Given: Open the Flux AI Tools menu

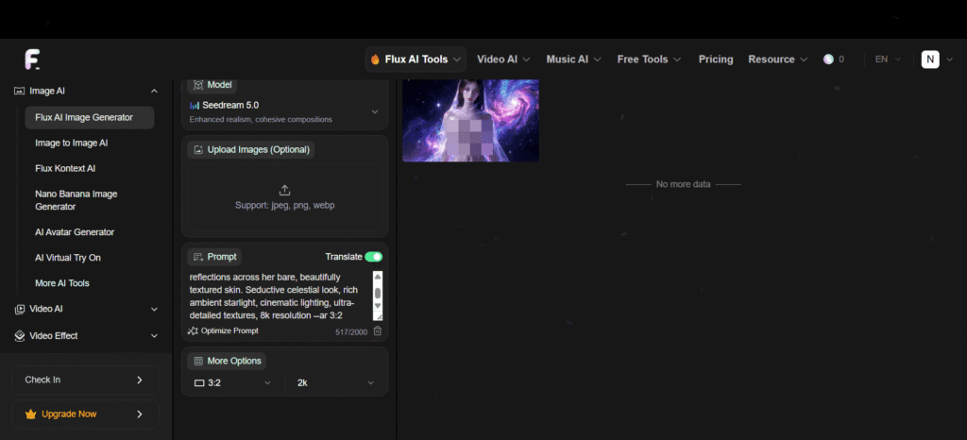Looking at the screenshot, I should tap(416, 59).
